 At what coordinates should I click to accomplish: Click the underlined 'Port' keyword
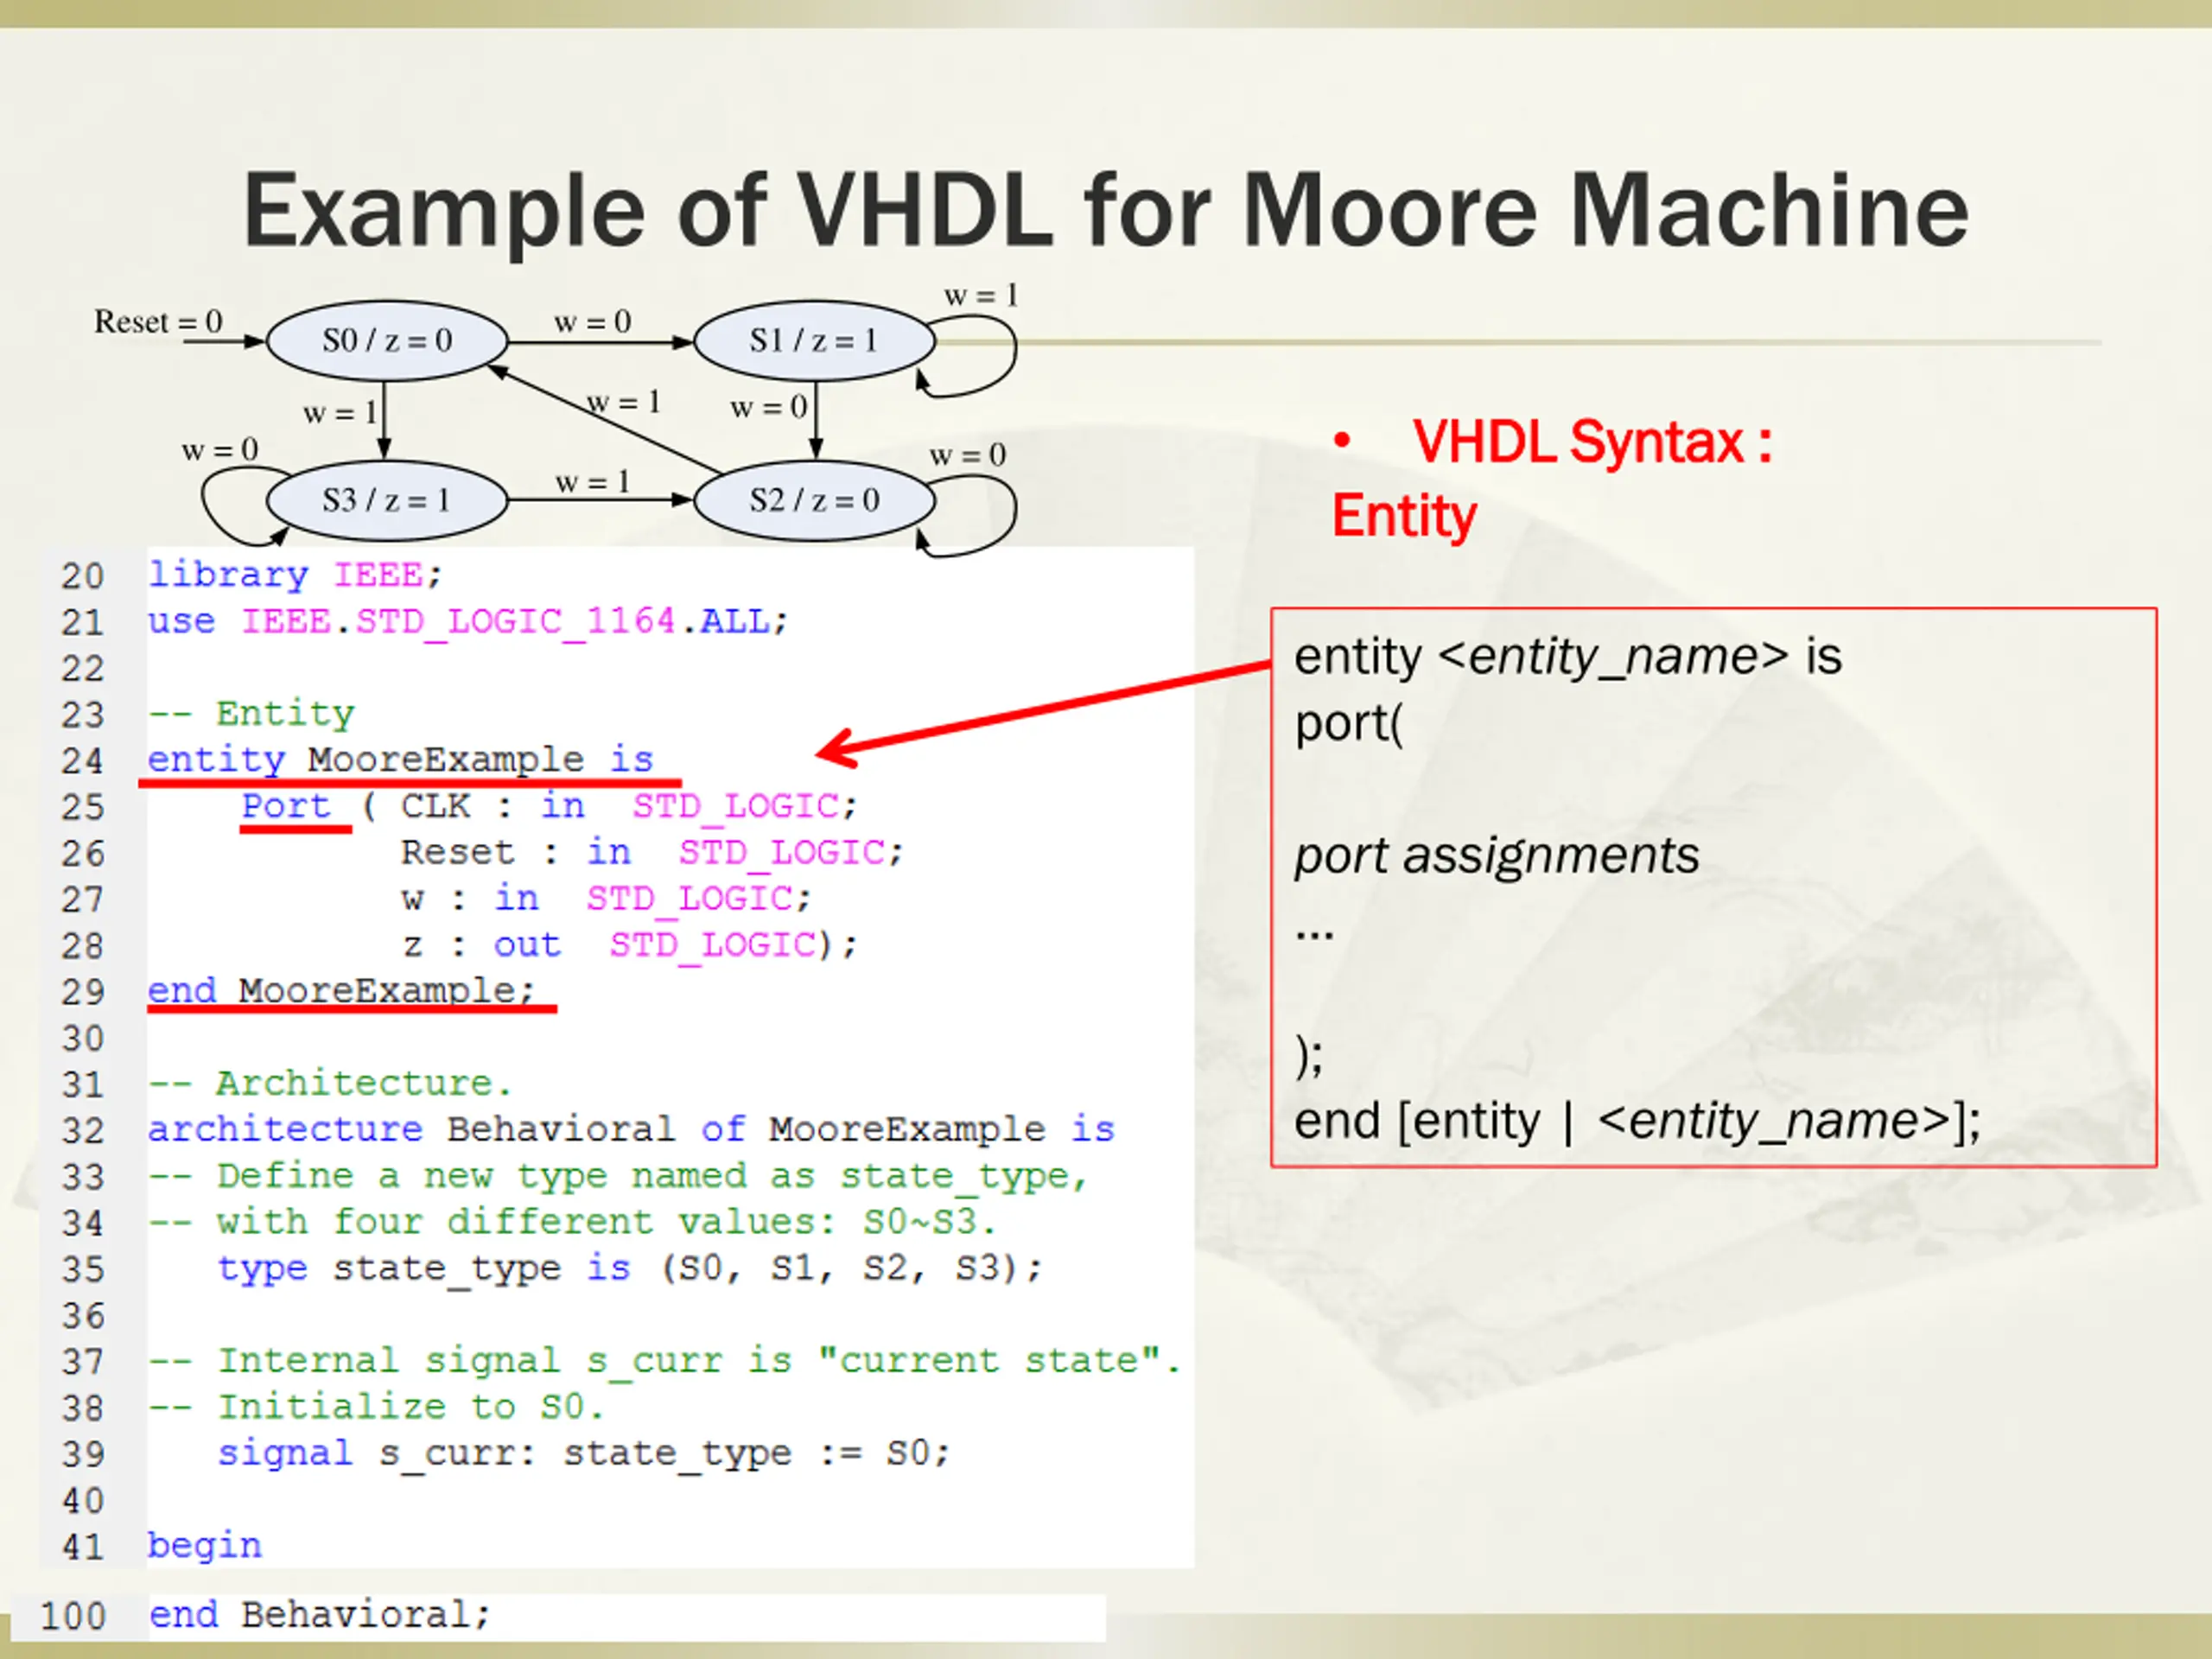(286, 806)
